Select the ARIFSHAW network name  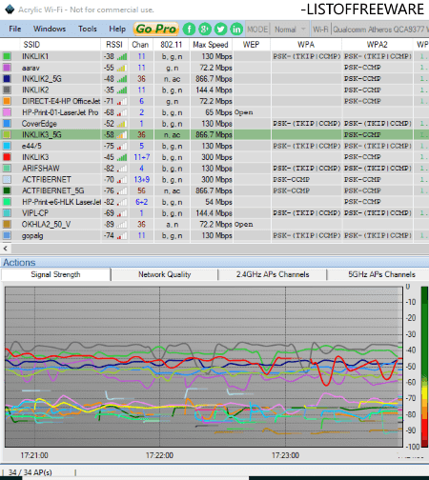pos(41,169)
